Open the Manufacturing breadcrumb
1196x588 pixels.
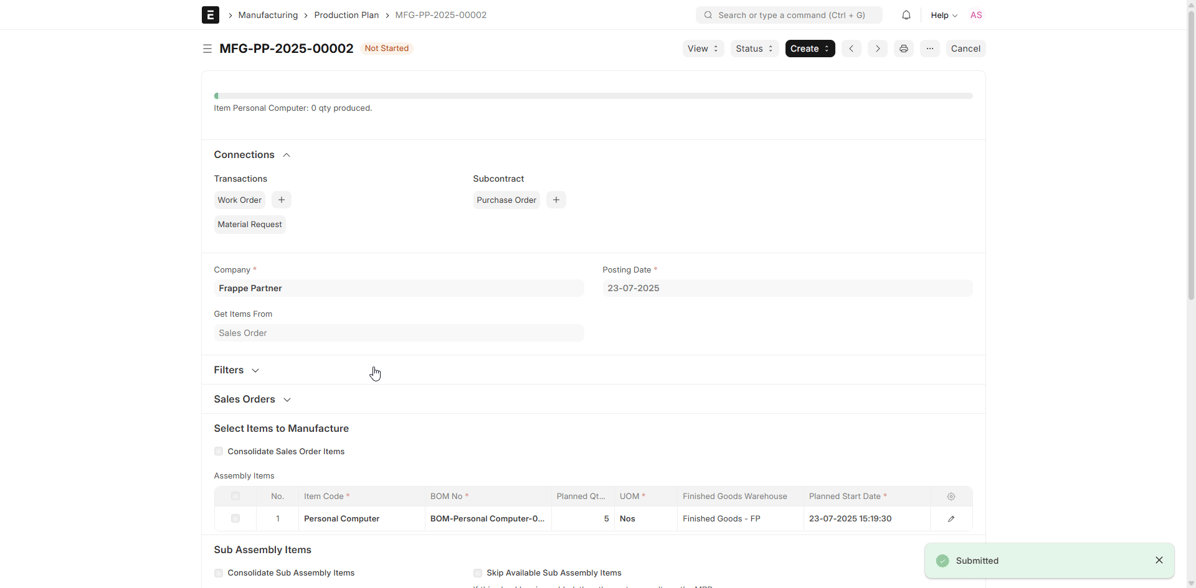point(268,15)
